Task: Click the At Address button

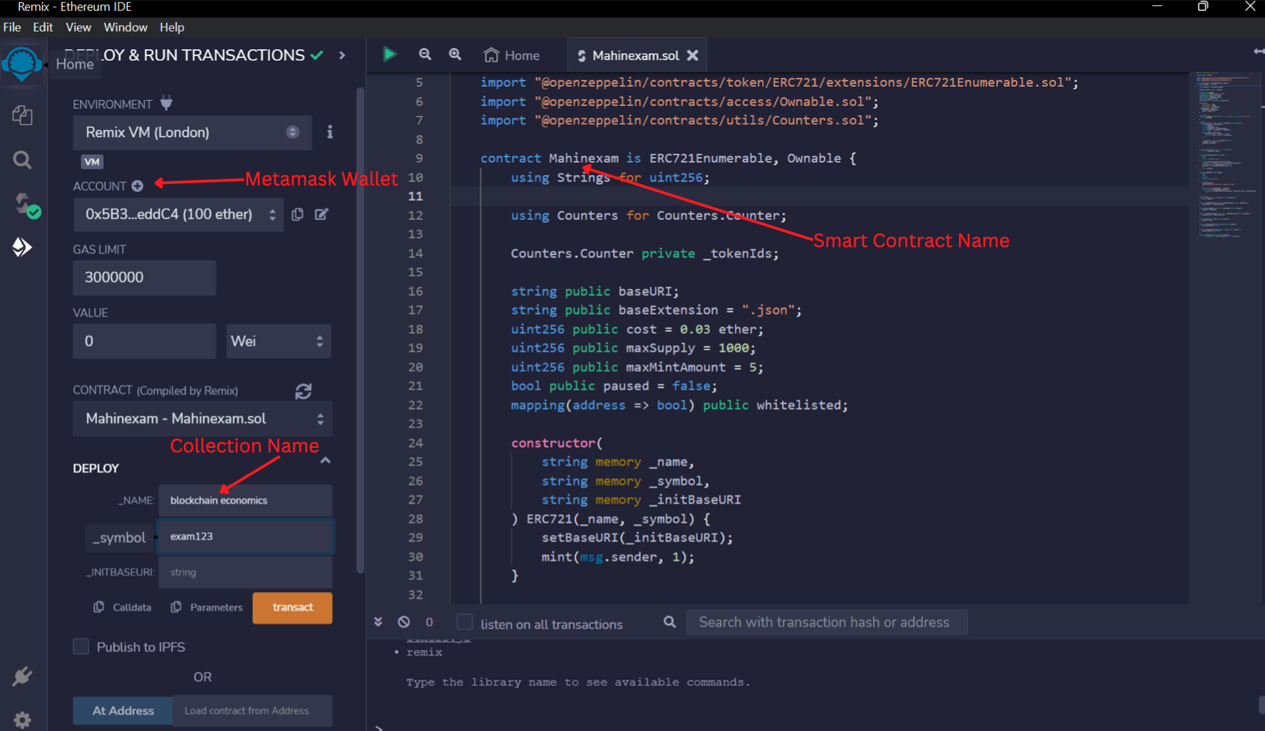Action: point(123,710)
